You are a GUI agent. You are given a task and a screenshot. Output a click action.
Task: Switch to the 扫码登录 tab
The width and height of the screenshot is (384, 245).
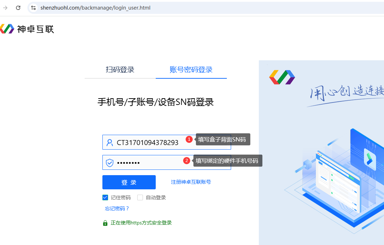click(120, 69)
